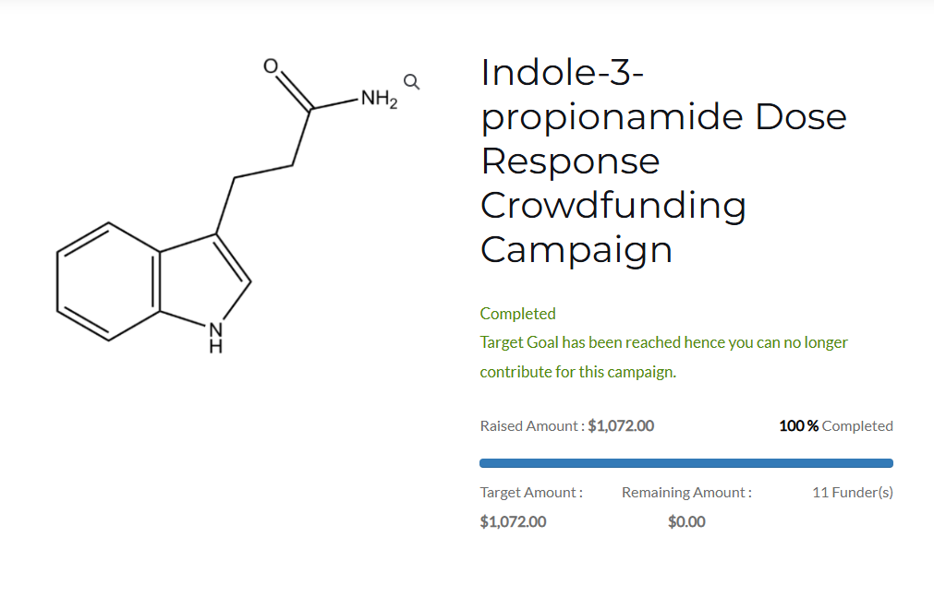Click the 11 Funder(s) text
Image resolution: width=934 pixels, height=597 pixels.
(853, 493)
